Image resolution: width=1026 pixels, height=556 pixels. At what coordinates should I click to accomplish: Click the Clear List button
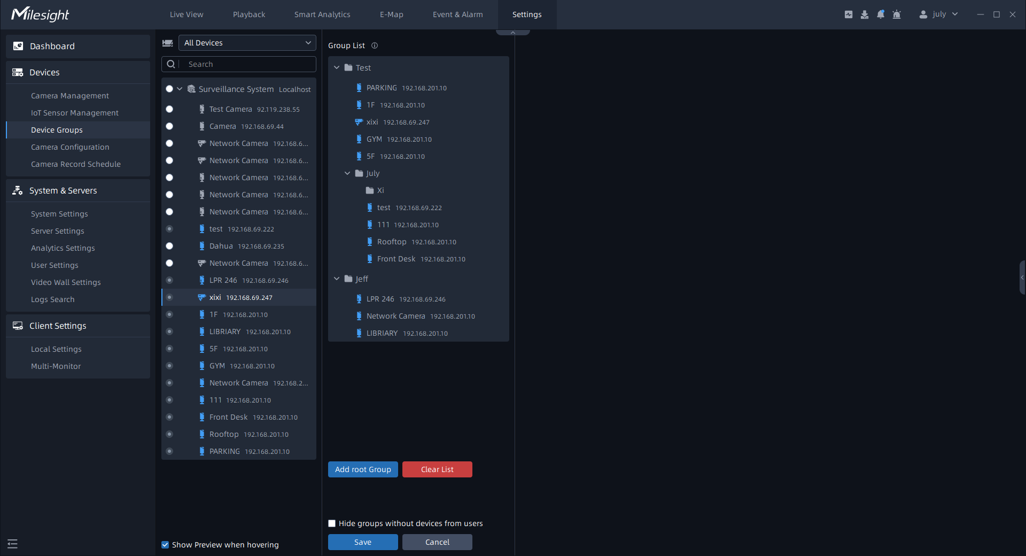pos(437,469)
